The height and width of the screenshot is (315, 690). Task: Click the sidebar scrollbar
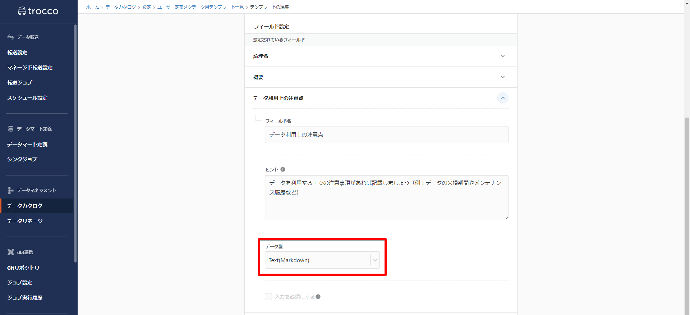[75, 143]
